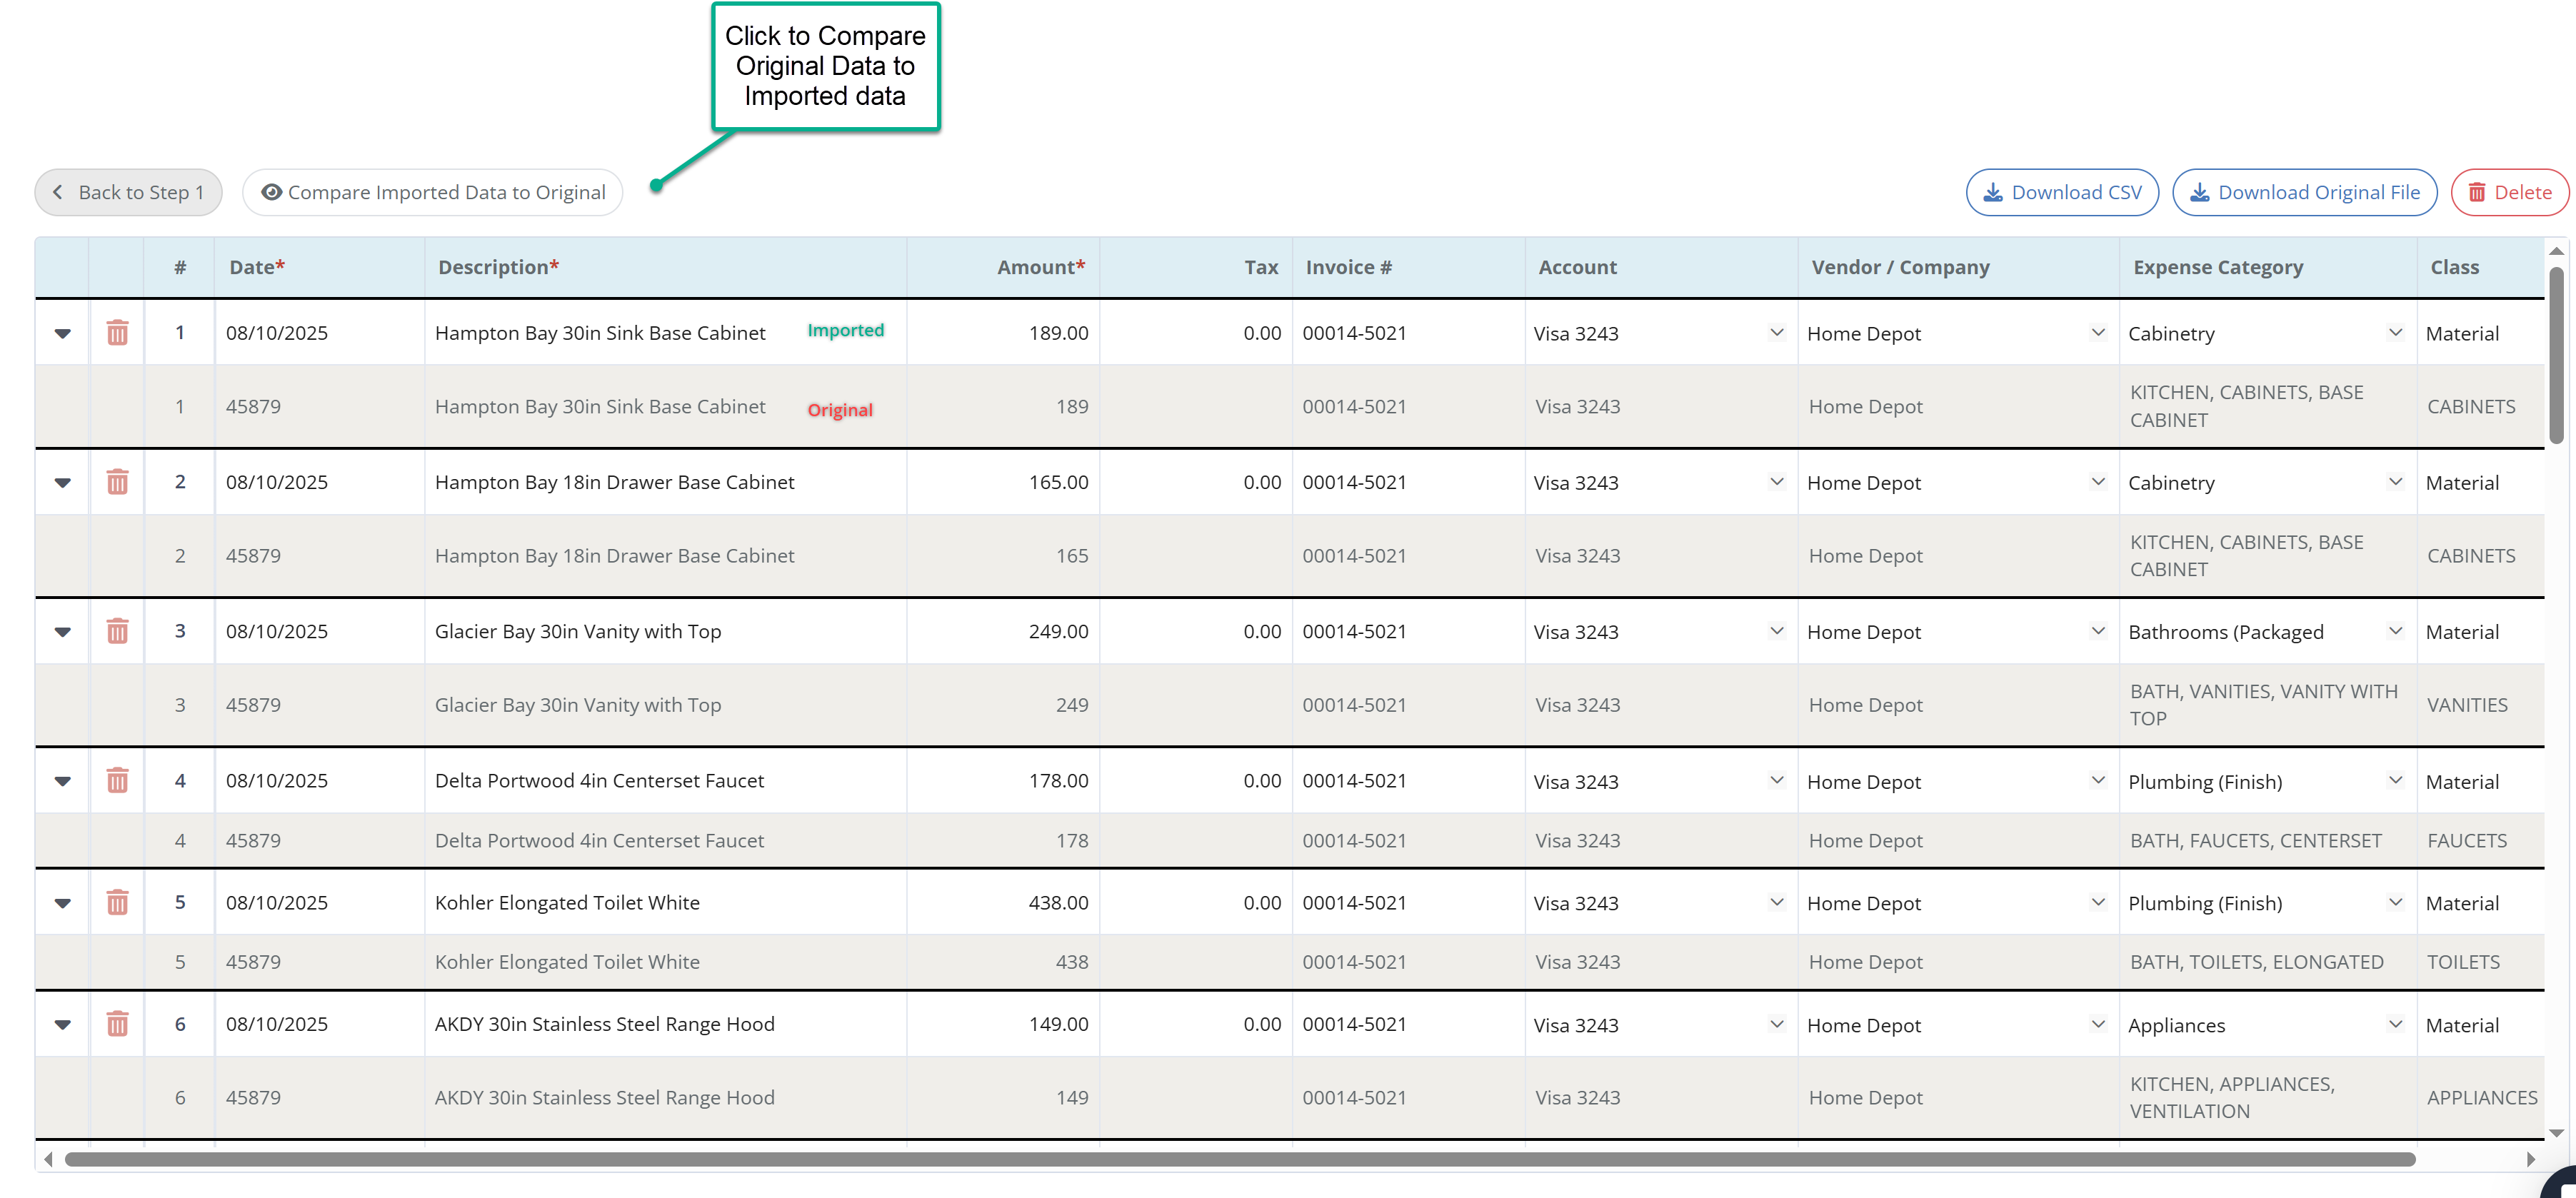
Task: Click the description field for Hampton Bay Sink Base Cabinet
Action: click(600, 333)
